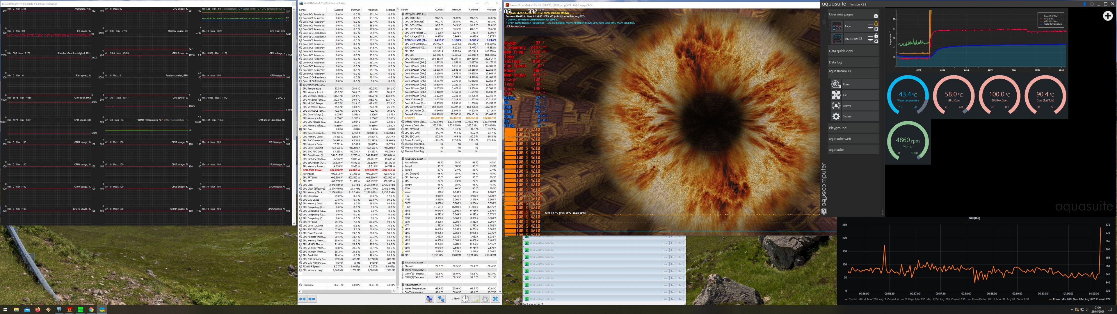1117x314 pixels.
Task: Open the Alarms bell icon entry
Action: (x=836, y=105)
